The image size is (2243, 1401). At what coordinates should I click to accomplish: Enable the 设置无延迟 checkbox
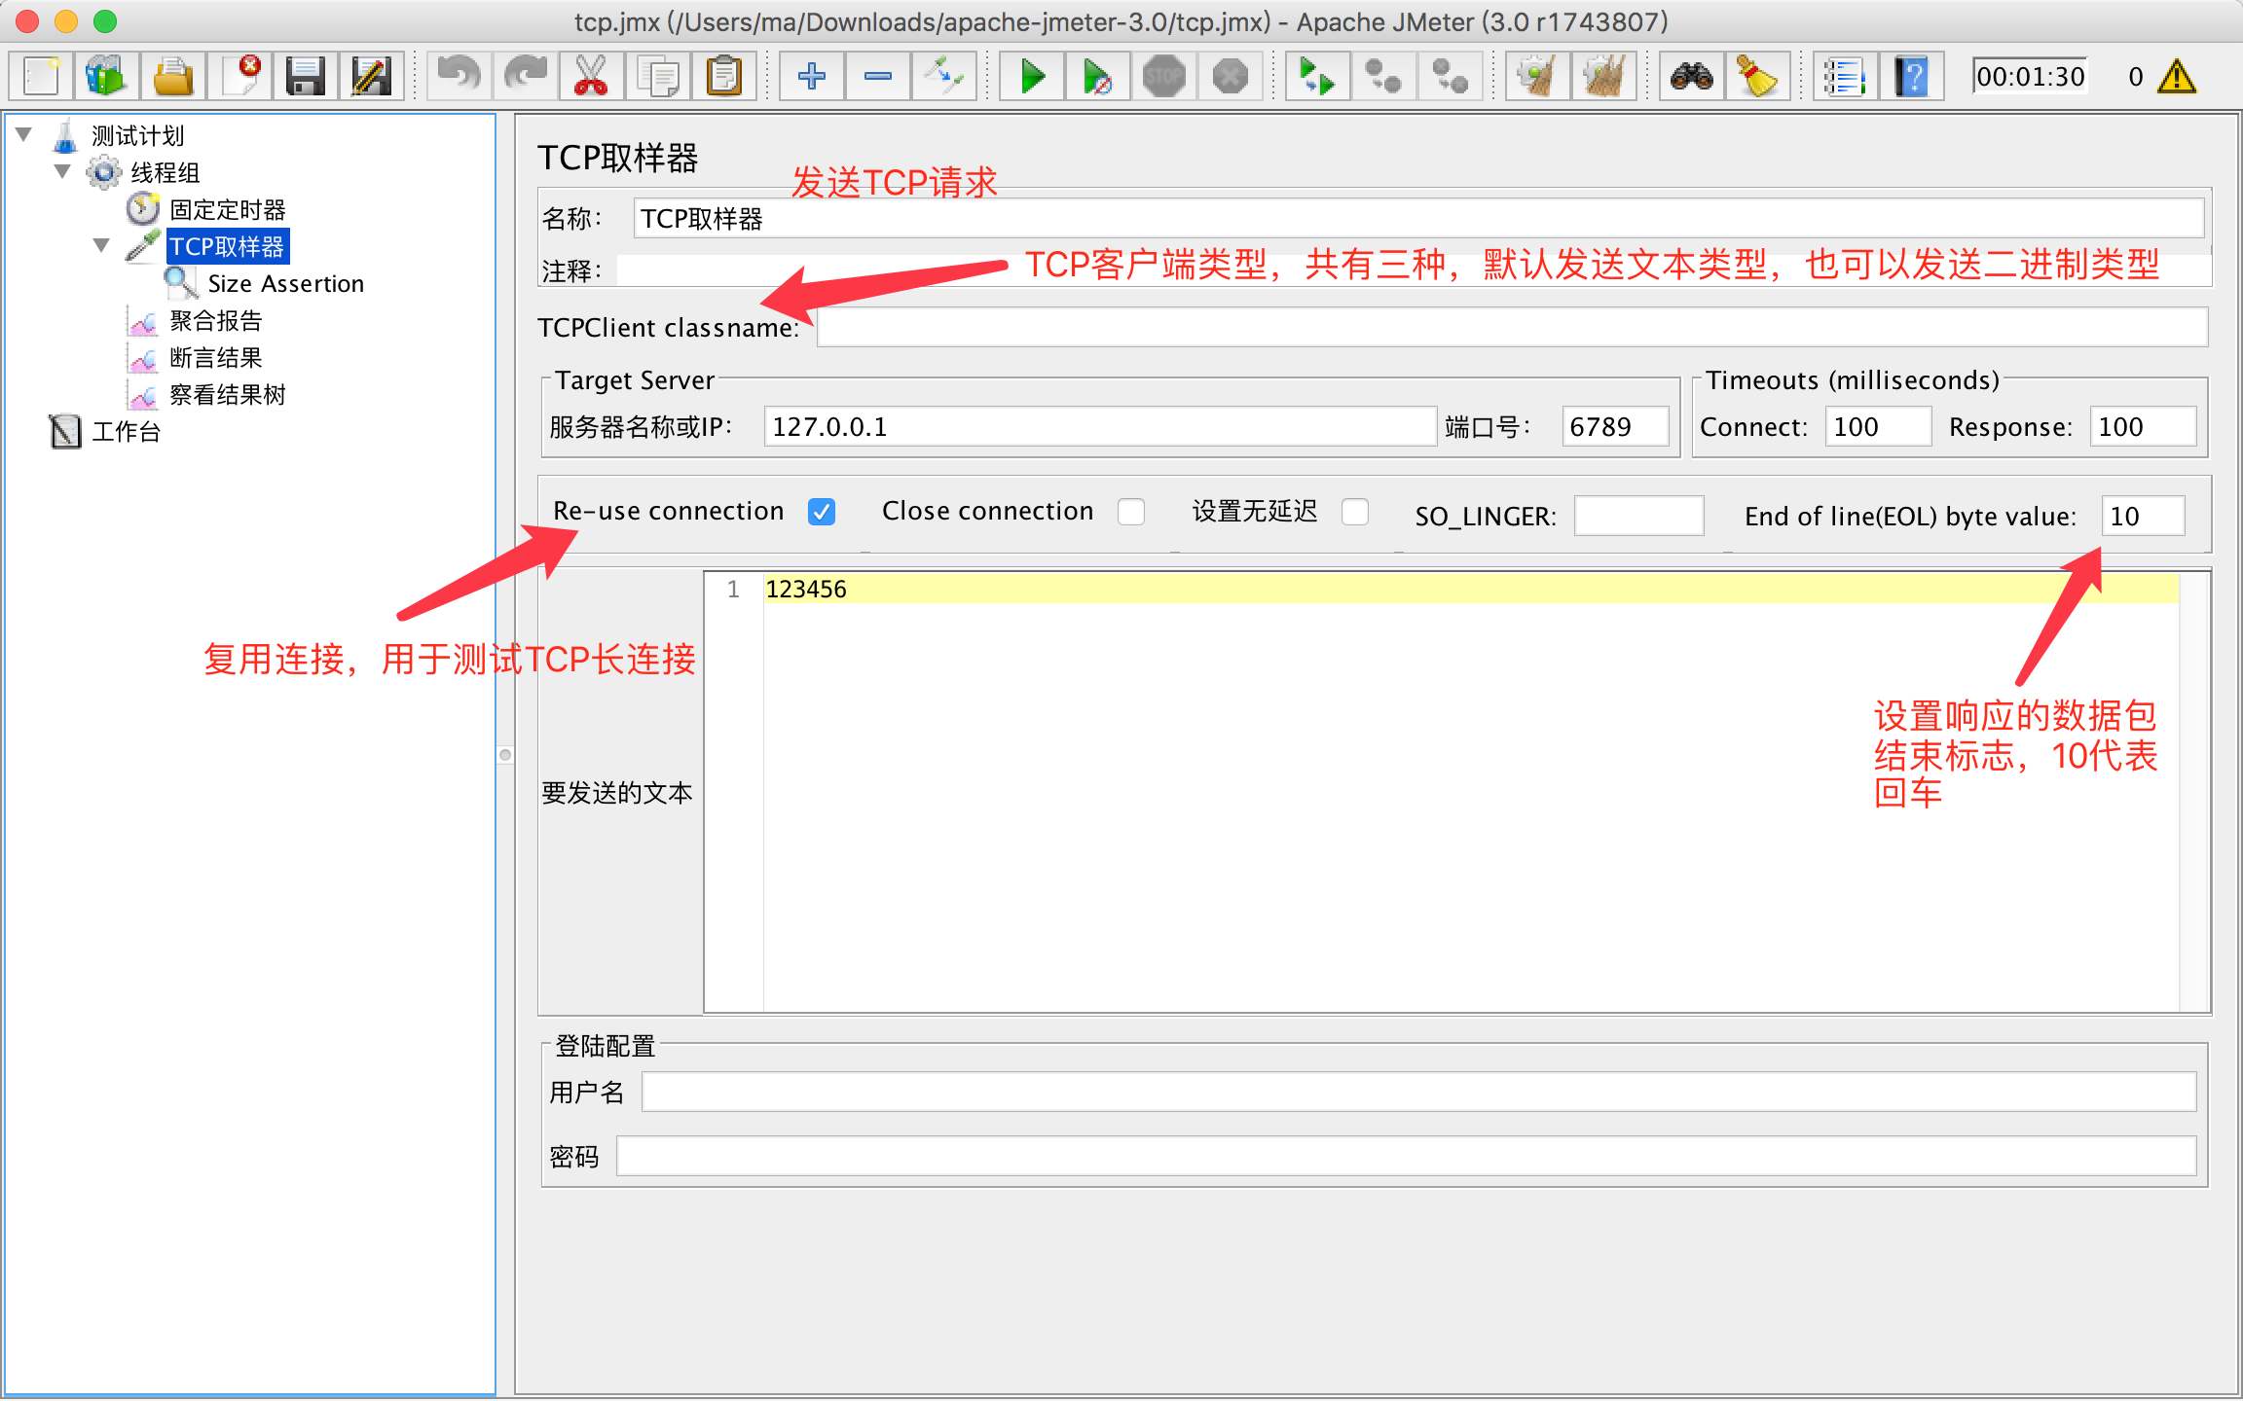(x=1355, y=512)
